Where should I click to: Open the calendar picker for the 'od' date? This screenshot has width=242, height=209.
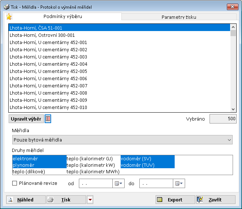click(119, 184)
